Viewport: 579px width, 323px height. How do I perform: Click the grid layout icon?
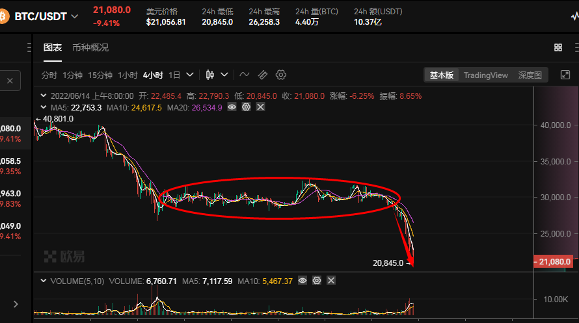coord(558,47)
